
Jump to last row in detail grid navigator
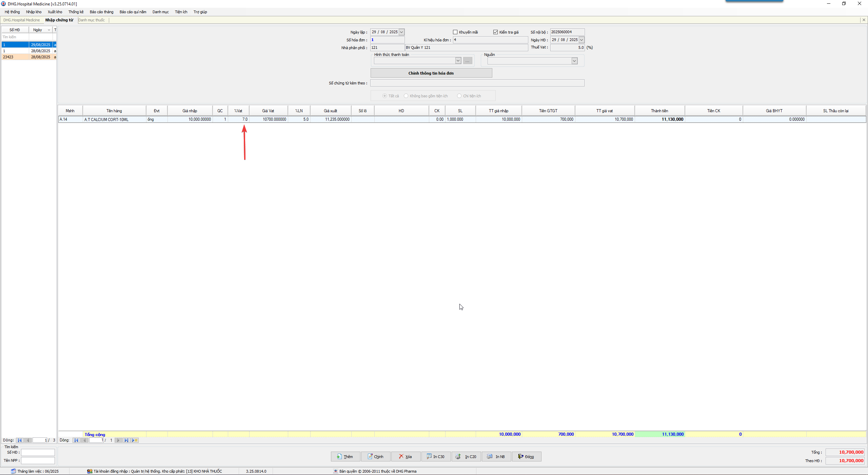126,440
